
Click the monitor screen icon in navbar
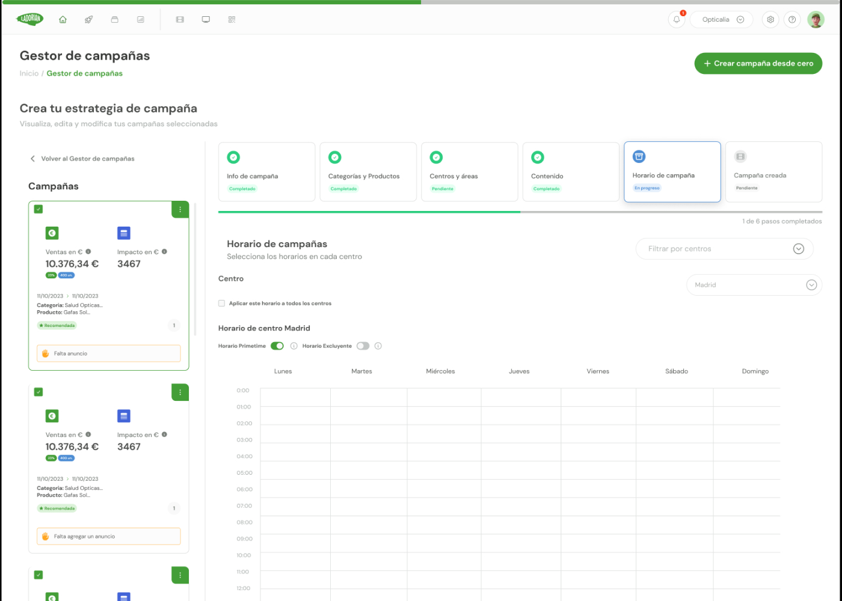206,20
